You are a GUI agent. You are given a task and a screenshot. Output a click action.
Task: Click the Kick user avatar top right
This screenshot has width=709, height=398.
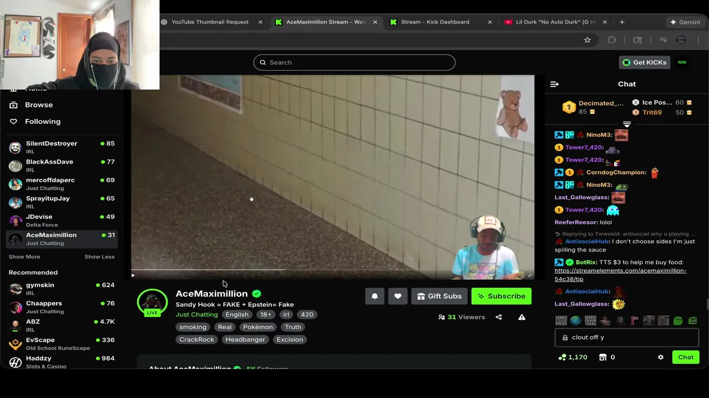pos(682,62)
